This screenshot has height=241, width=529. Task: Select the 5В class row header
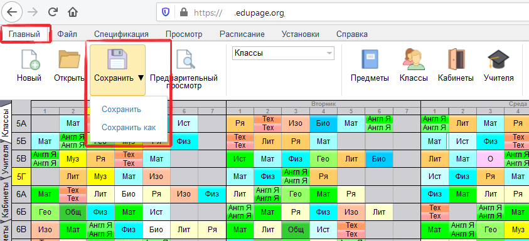21,159
